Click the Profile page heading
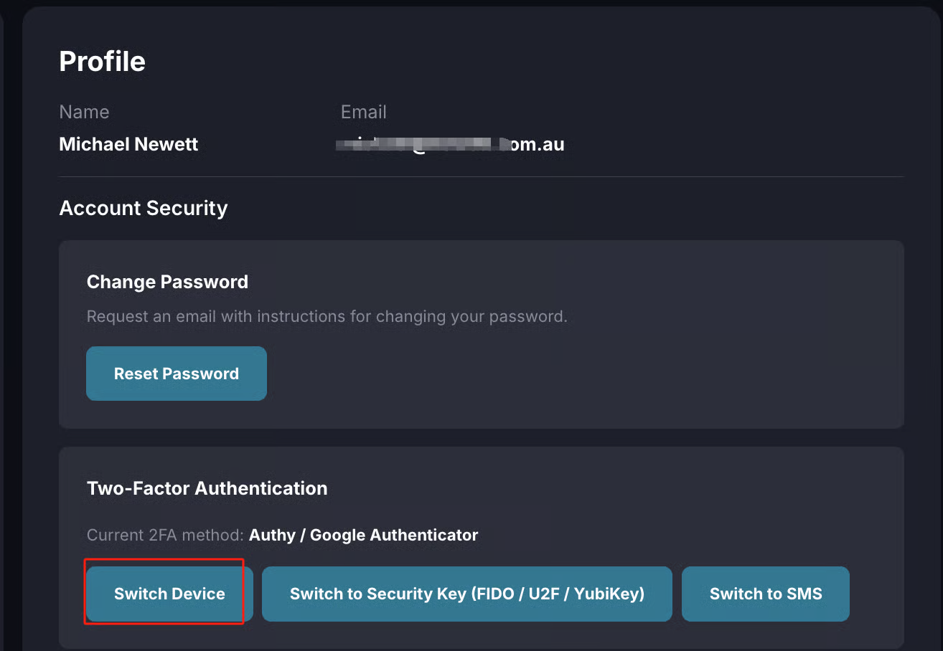Screen dimensions: 943x651 coord(102,62)
